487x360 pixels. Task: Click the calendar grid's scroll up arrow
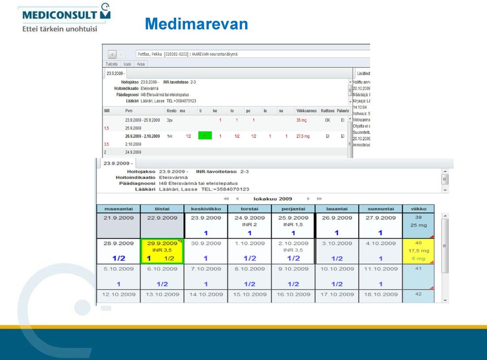click(x=445, y=215)
